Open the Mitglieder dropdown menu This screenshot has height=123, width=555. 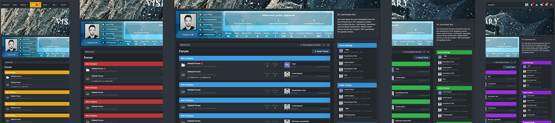[x=23, y=5]
